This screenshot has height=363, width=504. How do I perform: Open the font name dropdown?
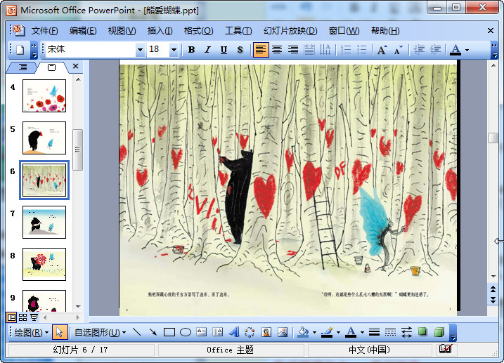coord(140,50)
